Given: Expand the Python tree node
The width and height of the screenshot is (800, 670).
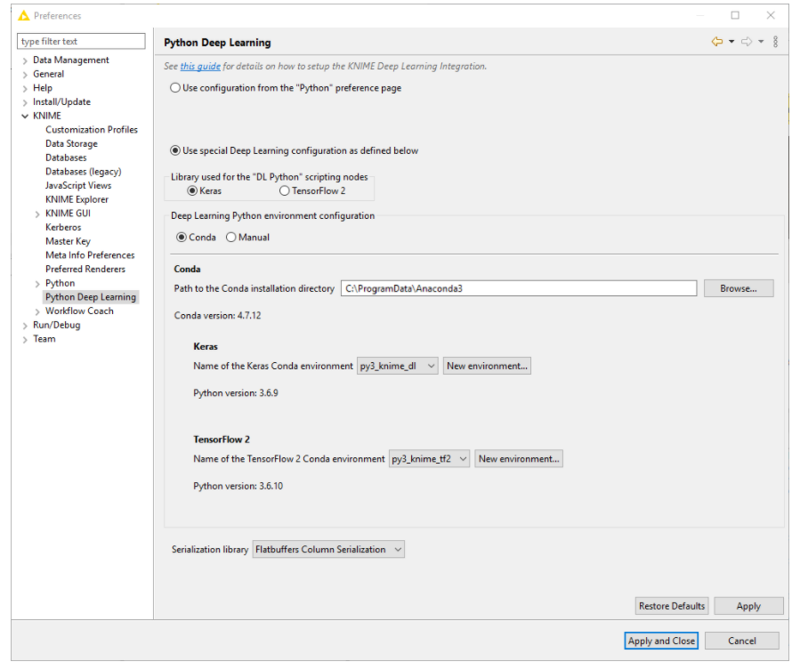Looking at the screenshot, I should pyautogui.click(x=37, y=284).
